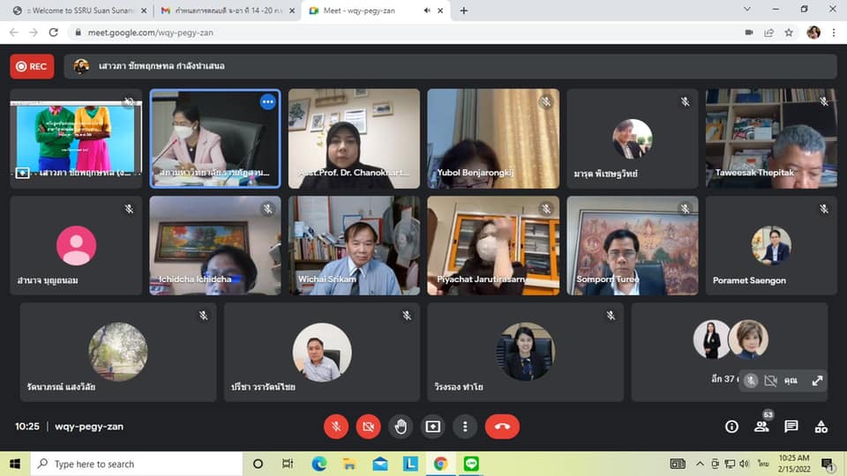This screenshot has width=847, height=476.
Task: Open a new browser tab
Action: 464,11
